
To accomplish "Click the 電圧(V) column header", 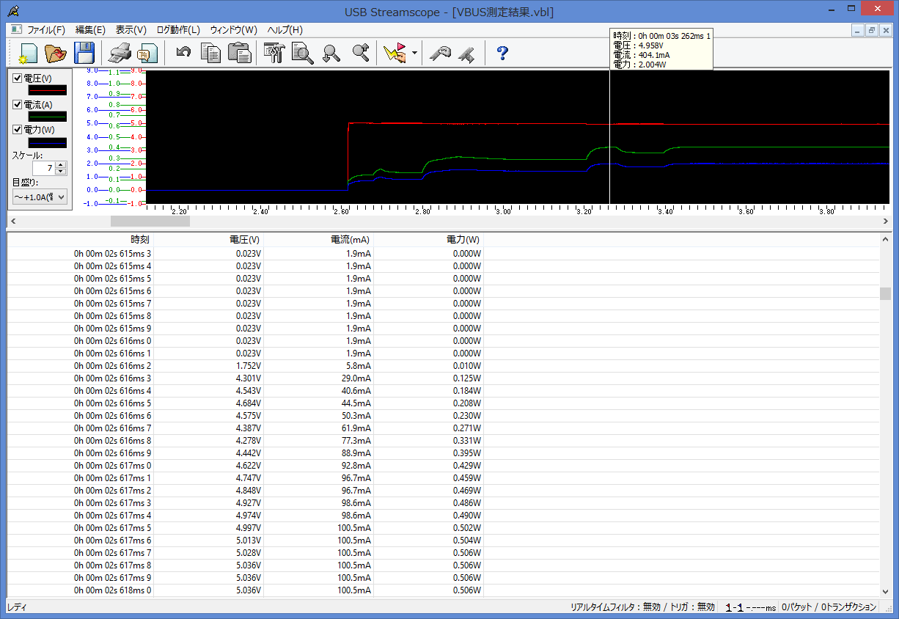I will pyautogui.click(x=209, y=239).
